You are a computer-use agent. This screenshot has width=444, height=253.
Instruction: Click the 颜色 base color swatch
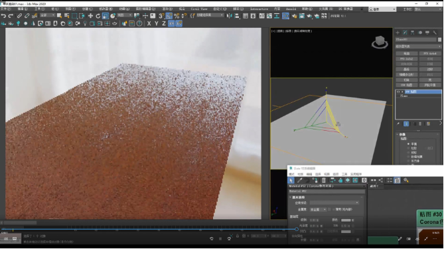[x=346, y=220]
